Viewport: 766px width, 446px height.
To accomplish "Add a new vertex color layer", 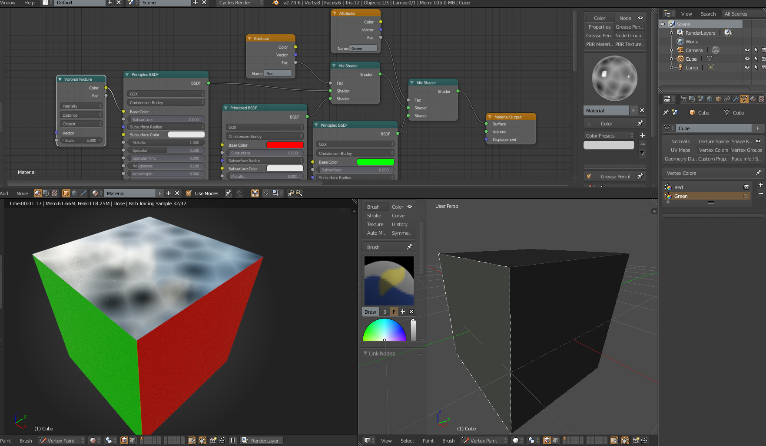I will pyautogui.click(x=761, y=185).
